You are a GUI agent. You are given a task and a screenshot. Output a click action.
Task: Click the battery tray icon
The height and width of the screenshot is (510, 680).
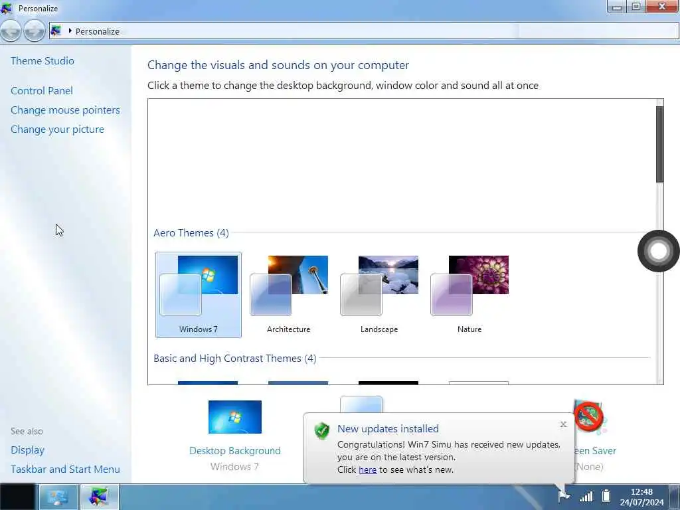(x=606, y=495)
